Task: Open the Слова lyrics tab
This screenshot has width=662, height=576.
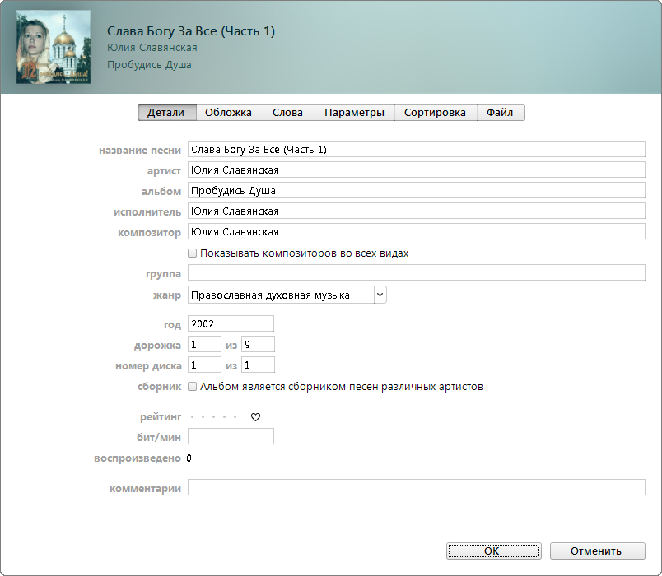Action: click(287, 113)
